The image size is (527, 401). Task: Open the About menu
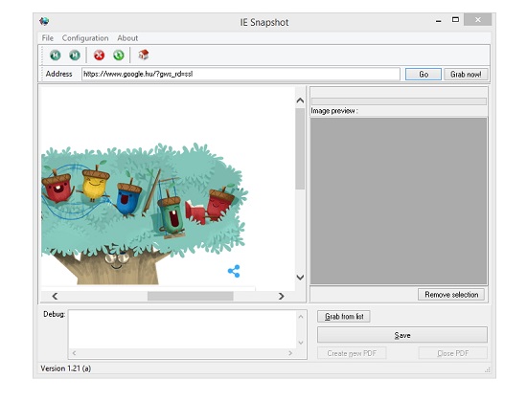tap(127, 38)
